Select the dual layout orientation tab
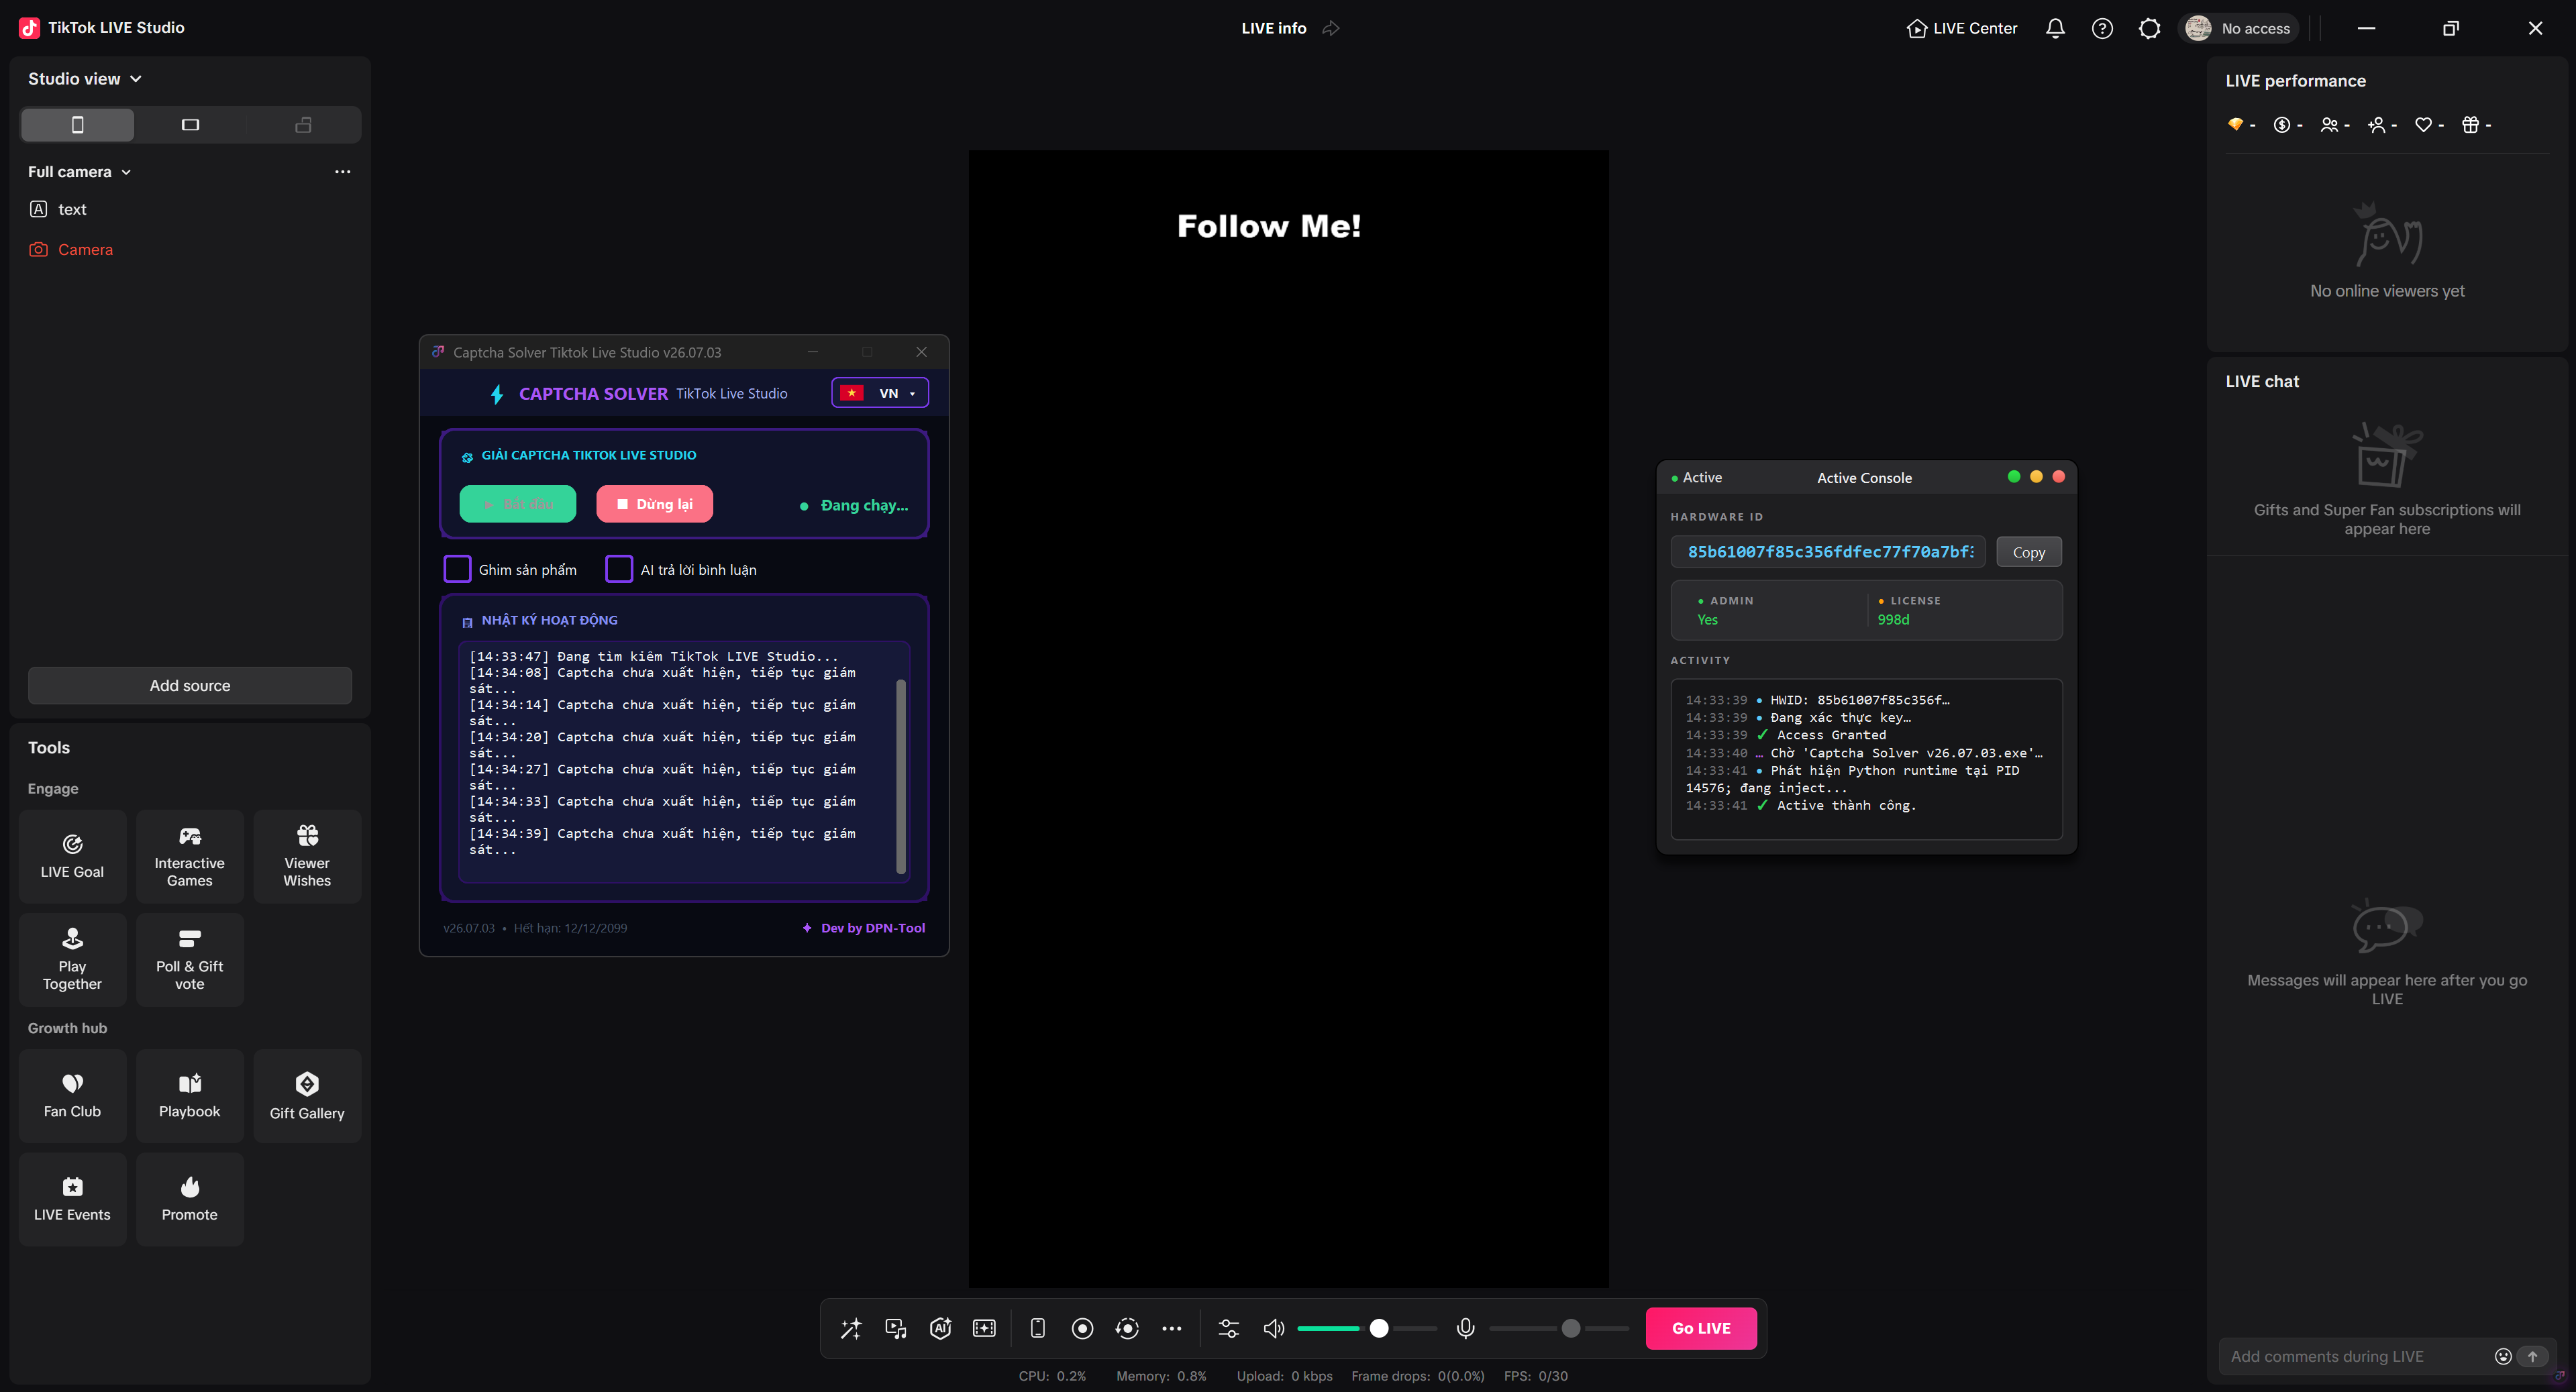 point(303,125)
